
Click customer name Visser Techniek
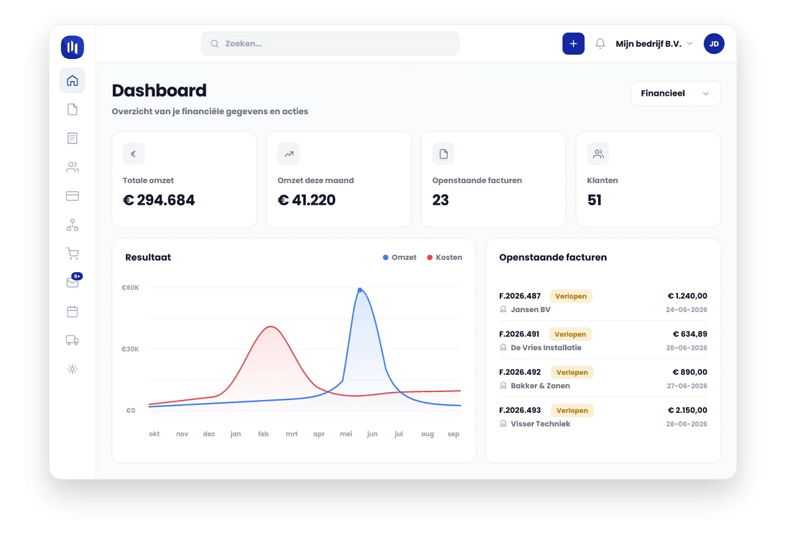click(540, 424)
